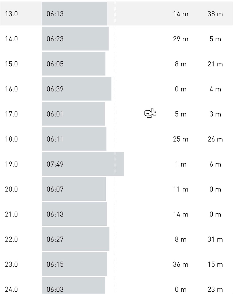The image size is (233, 294).
Task: Select lap 21.0 label
Action: point(11,214)
